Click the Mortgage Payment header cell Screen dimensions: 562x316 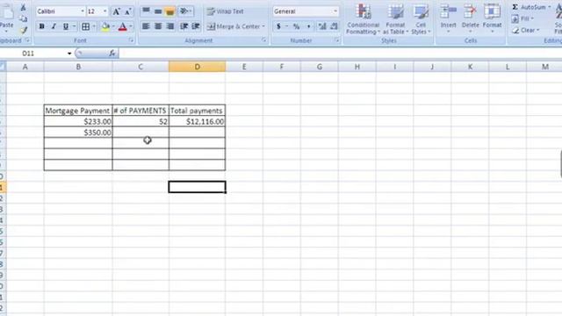pyautogui.click(x=78, y=111)
